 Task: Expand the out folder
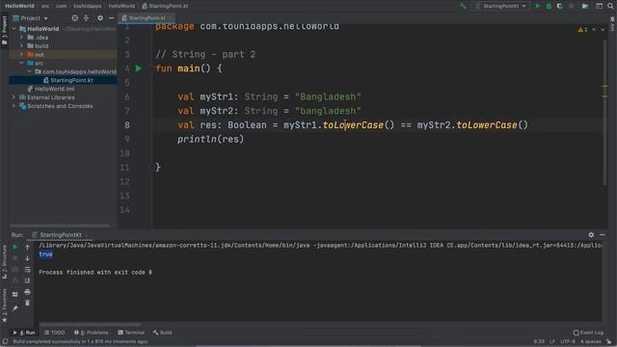(21, 54)
